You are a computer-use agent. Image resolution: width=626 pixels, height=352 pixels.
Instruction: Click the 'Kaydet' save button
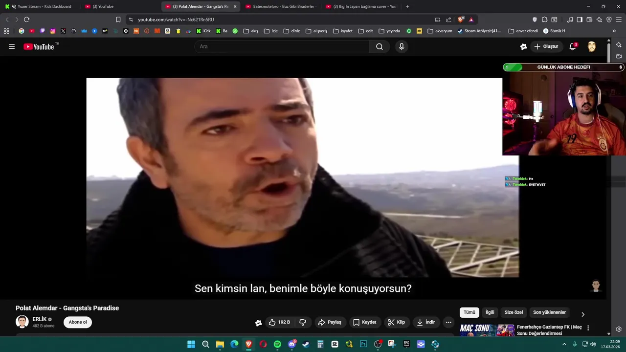click(x=365, y=322)
